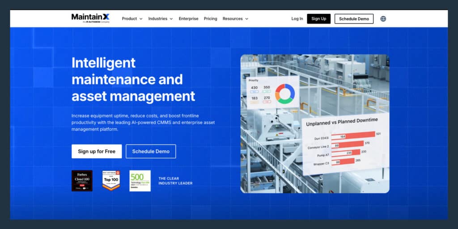This screenshot has height=229, width=458.
Task: Open the Pricing page
Action: [210, 19]
